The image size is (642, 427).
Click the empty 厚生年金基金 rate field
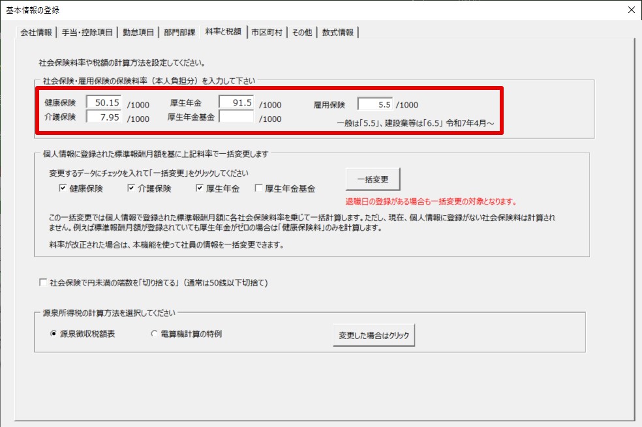236,117
